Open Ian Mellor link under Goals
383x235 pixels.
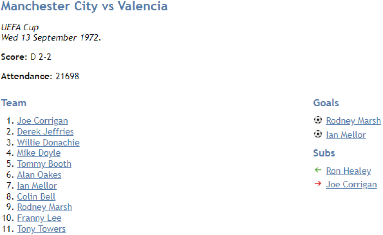346,135
